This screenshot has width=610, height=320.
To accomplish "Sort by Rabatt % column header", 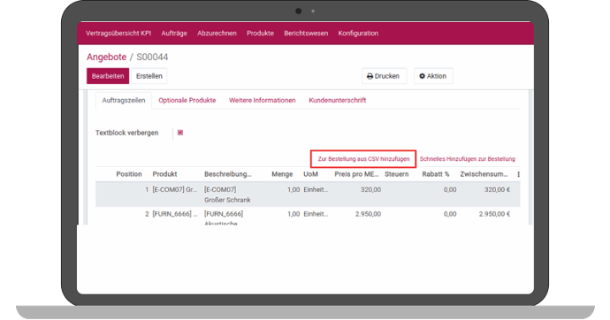I will point(435,174).
